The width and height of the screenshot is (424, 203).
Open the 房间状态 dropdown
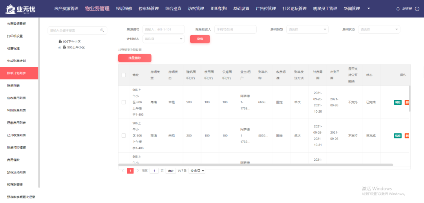[379, 29]
